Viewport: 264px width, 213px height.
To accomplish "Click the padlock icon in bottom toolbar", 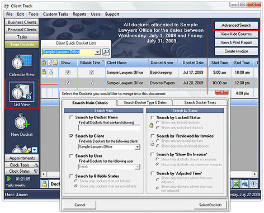I will point(44,184).
